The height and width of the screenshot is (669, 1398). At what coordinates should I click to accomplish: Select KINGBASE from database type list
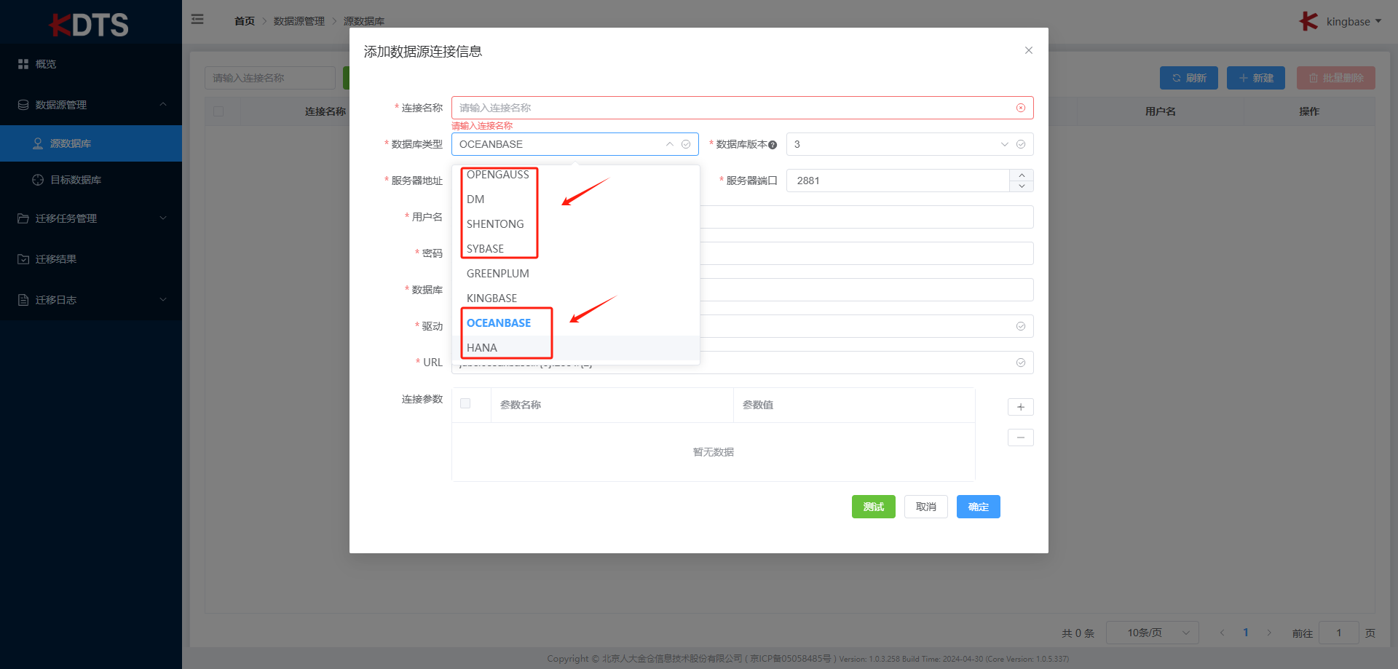(x=491, y=298)
